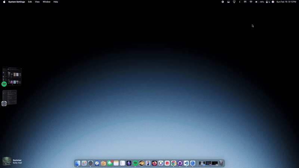The width and height of the screenshot is (299, 168).
Task: Open System Settings gear in Dock
Action: click(x=90, y=163)
